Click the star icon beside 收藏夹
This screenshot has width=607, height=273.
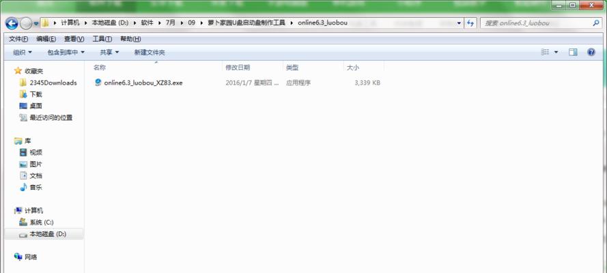click(x=18, y=71)
